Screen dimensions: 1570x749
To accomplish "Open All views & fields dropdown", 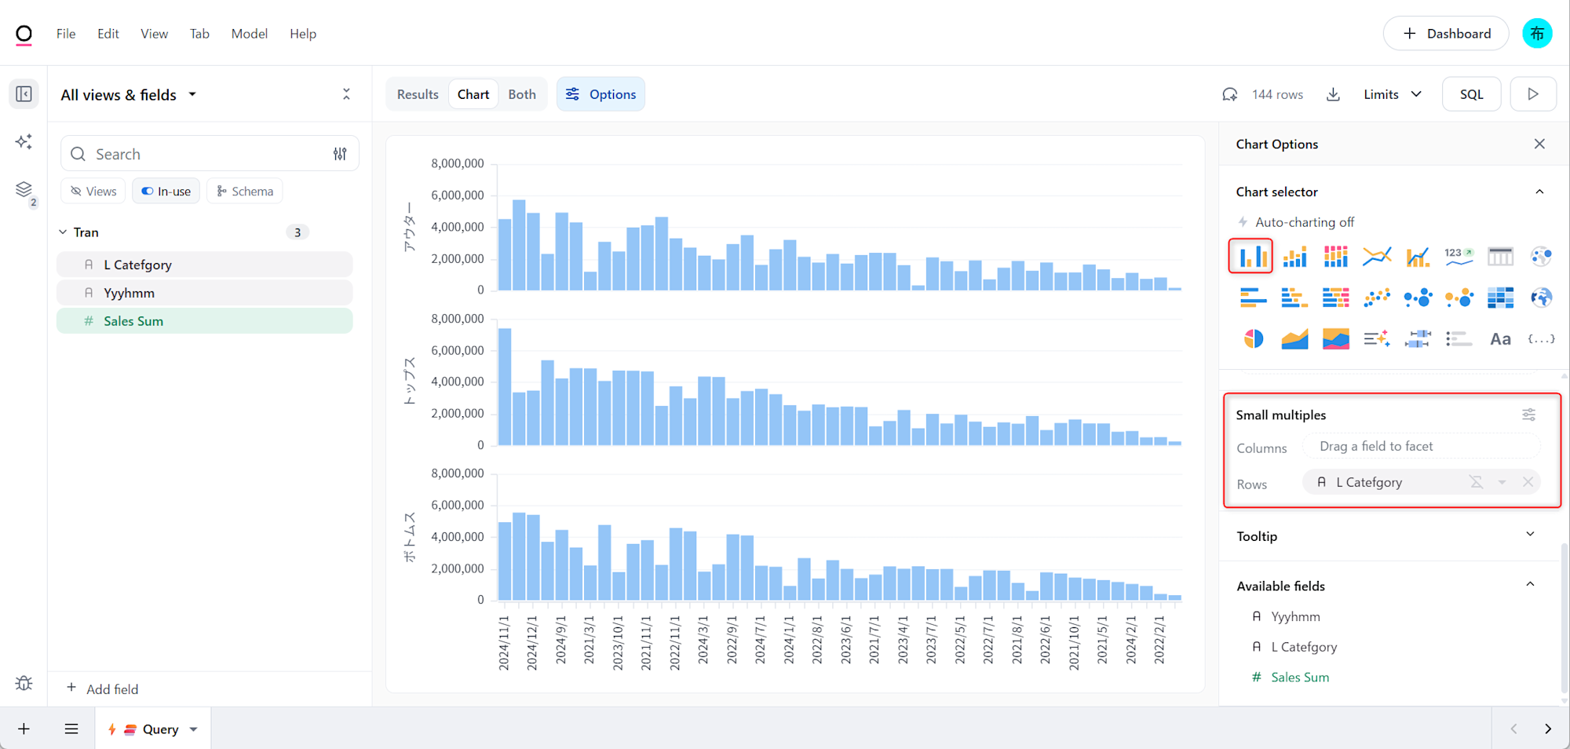I will point(129,95).
